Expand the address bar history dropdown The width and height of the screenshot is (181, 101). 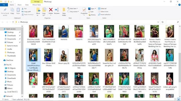(158, 22)
